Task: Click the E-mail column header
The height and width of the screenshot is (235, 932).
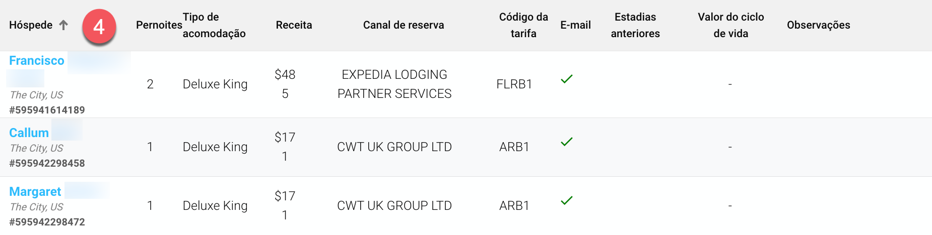Action: pos(575,25)
